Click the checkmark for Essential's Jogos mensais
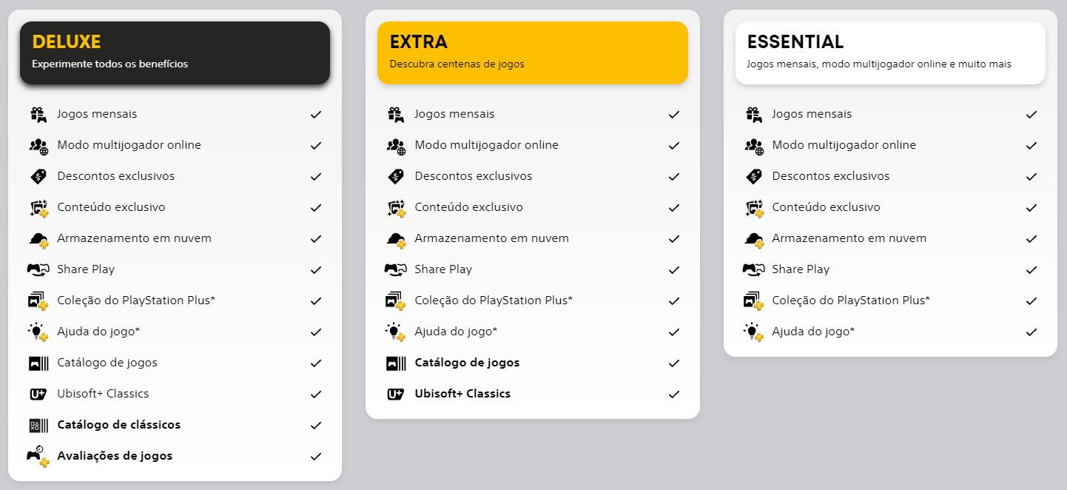 pyautogui.click(x=1031, y=114)
